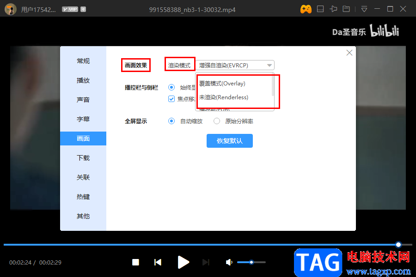This screenshot has width=416, height=277.
Task: Select 始终显示 radio button
Action: (171, 87)
